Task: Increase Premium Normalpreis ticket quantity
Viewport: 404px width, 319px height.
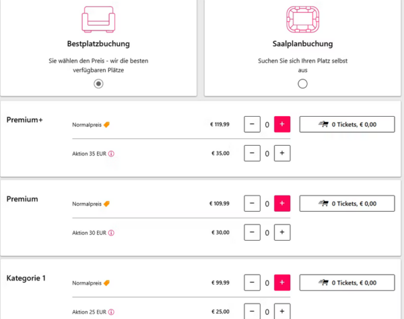Action: pyautogui.click(x=282, y=204)
